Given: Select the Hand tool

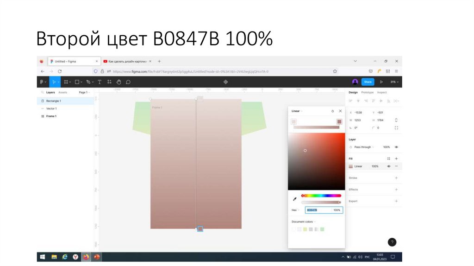Looking at the screenshot, I should click(x=119, y=82).
